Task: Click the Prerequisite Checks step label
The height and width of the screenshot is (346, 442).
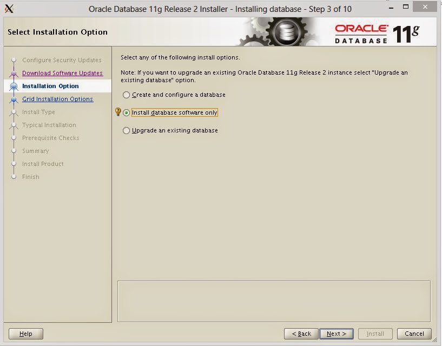Action: (50, 138)
